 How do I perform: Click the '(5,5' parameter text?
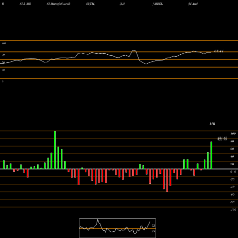(122, 4)
